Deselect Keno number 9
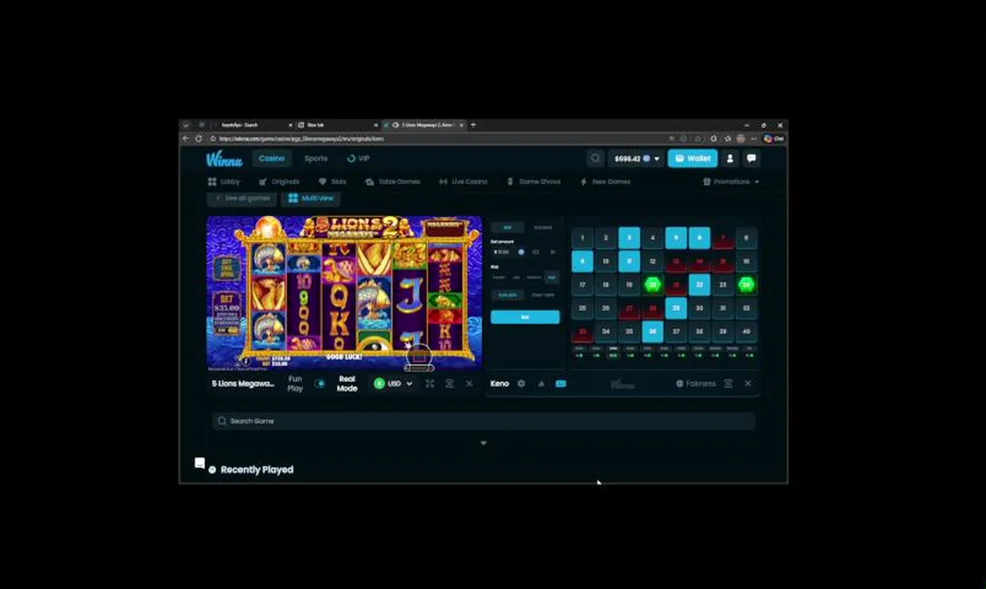Viewport: 986px width, 589px height. [x=582, y=262]
